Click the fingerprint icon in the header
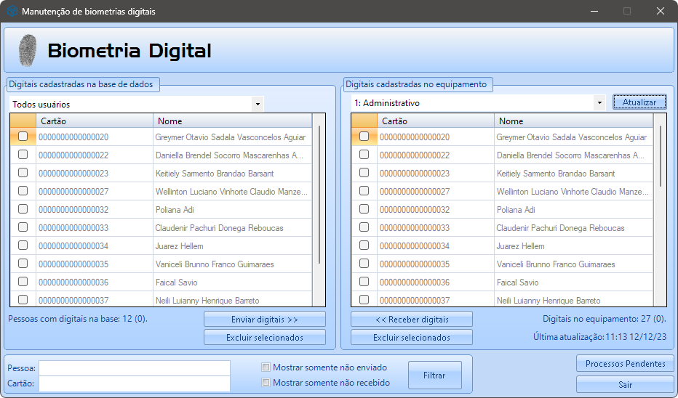Screen dimensions: 678x398 28,50
